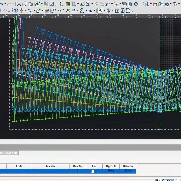Select the pen nib drawing tool

click(21, 11)
